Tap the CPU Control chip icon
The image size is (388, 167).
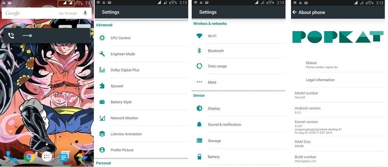pos(102,38)
